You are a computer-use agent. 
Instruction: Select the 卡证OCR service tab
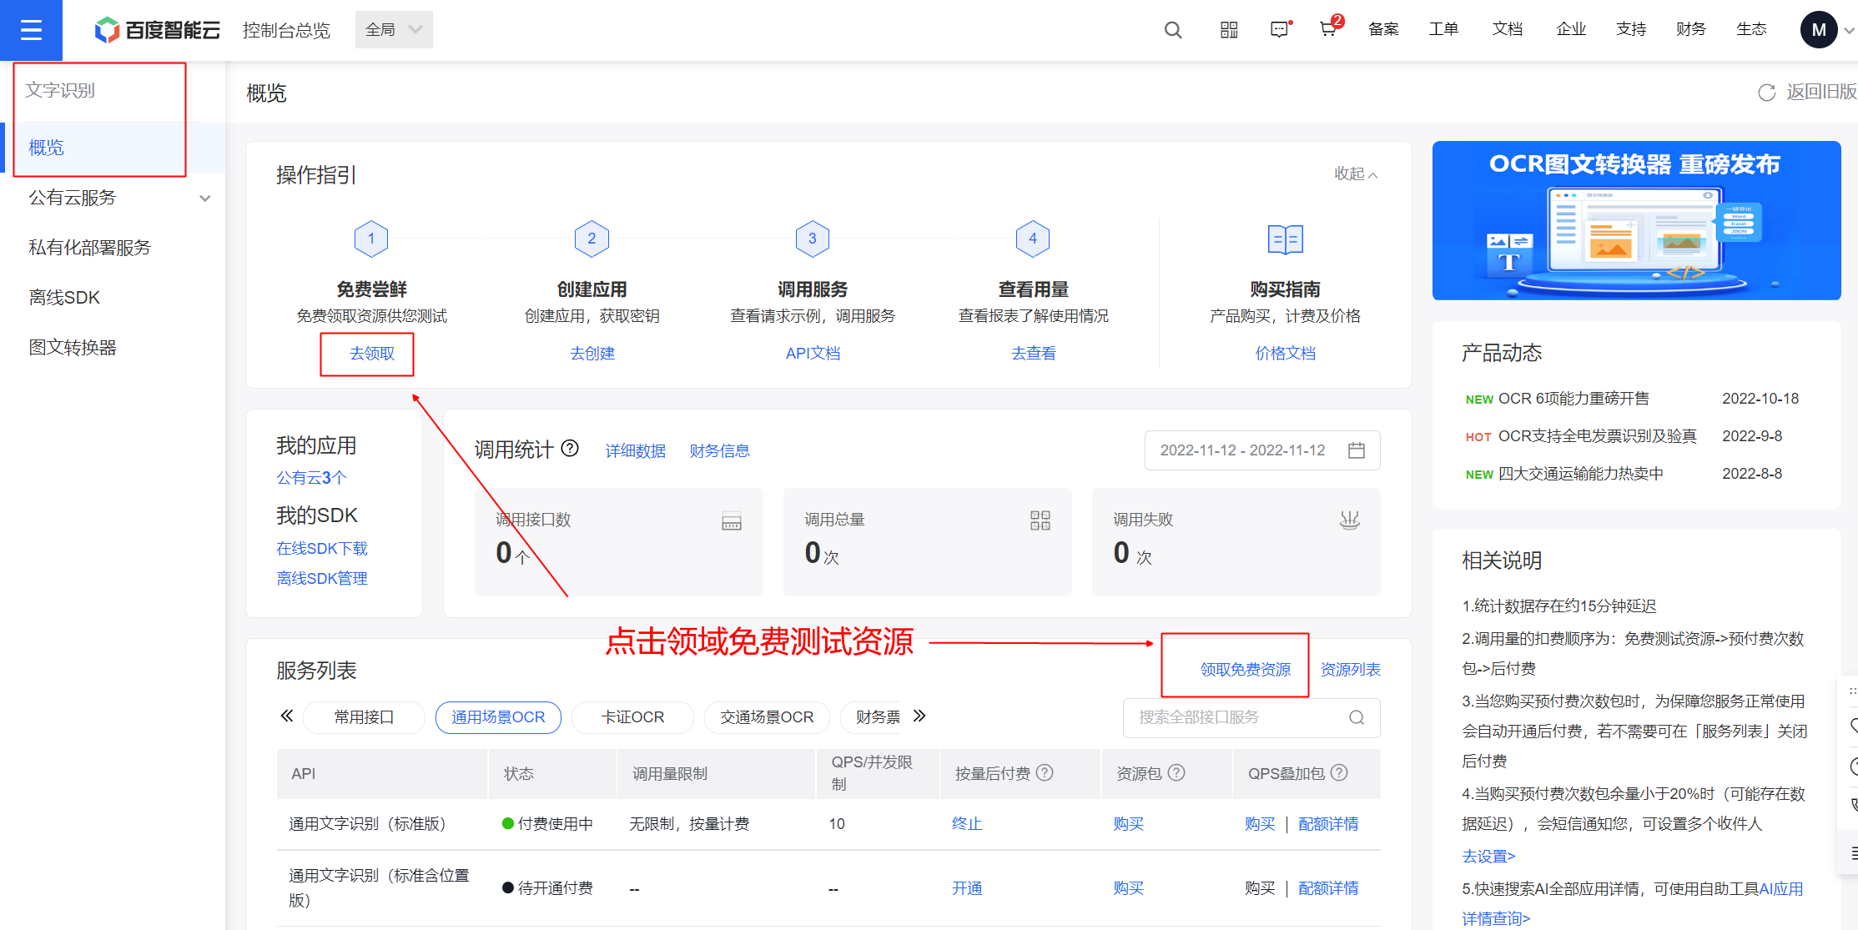[633, 717]
